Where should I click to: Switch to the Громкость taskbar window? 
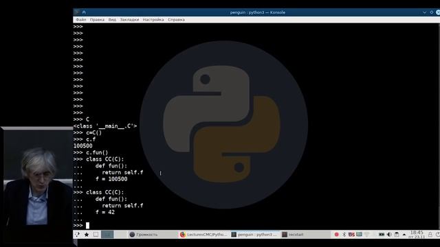pos(153,235)
